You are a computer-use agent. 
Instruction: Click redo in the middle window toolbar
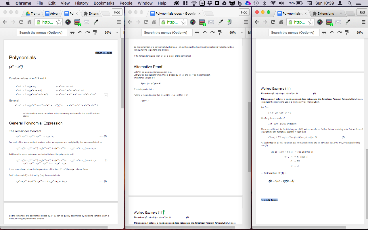(x=212, y=32)
